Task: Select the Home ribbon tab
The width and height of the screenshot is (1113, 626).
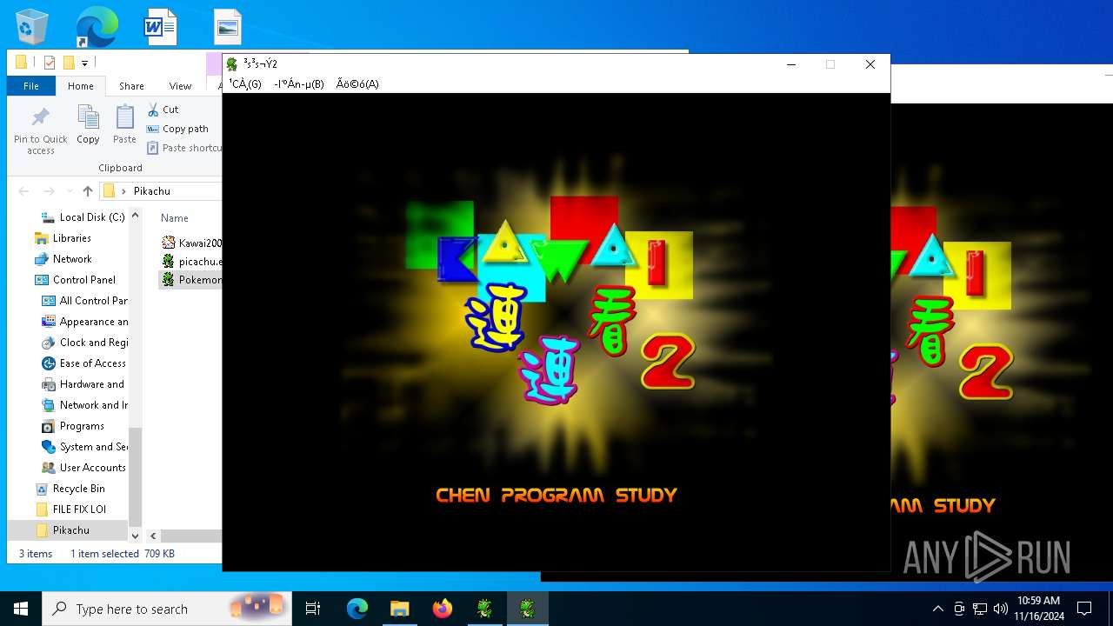Action: pyautogui.click(x=81, y=86)
